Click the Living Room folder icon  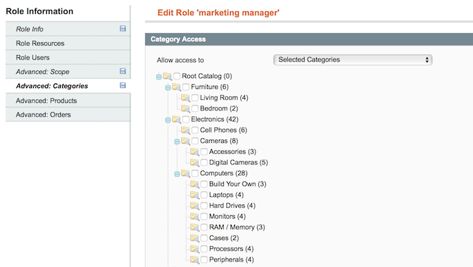coord(186,98)
